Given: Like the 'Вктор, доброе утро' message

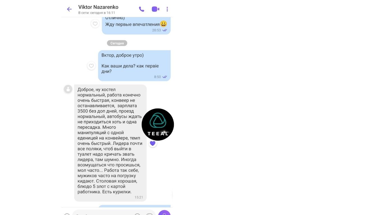Looking at the screenshot, I should pyautogui.click(x=91, y=66).
